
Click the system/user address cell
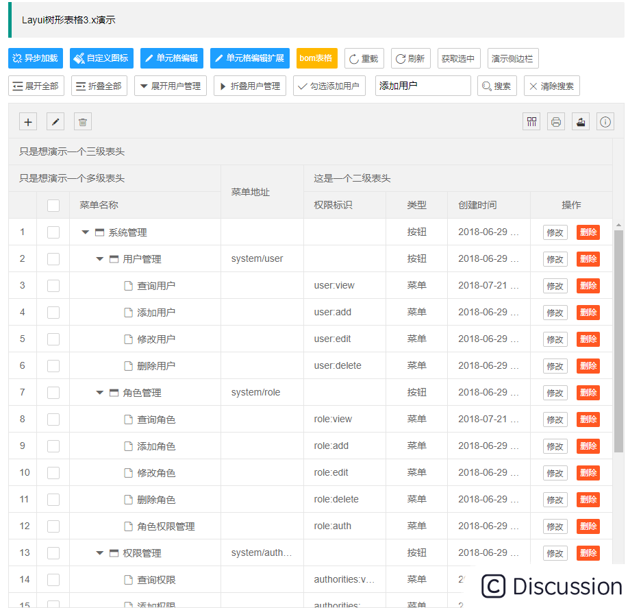(262, 259)
